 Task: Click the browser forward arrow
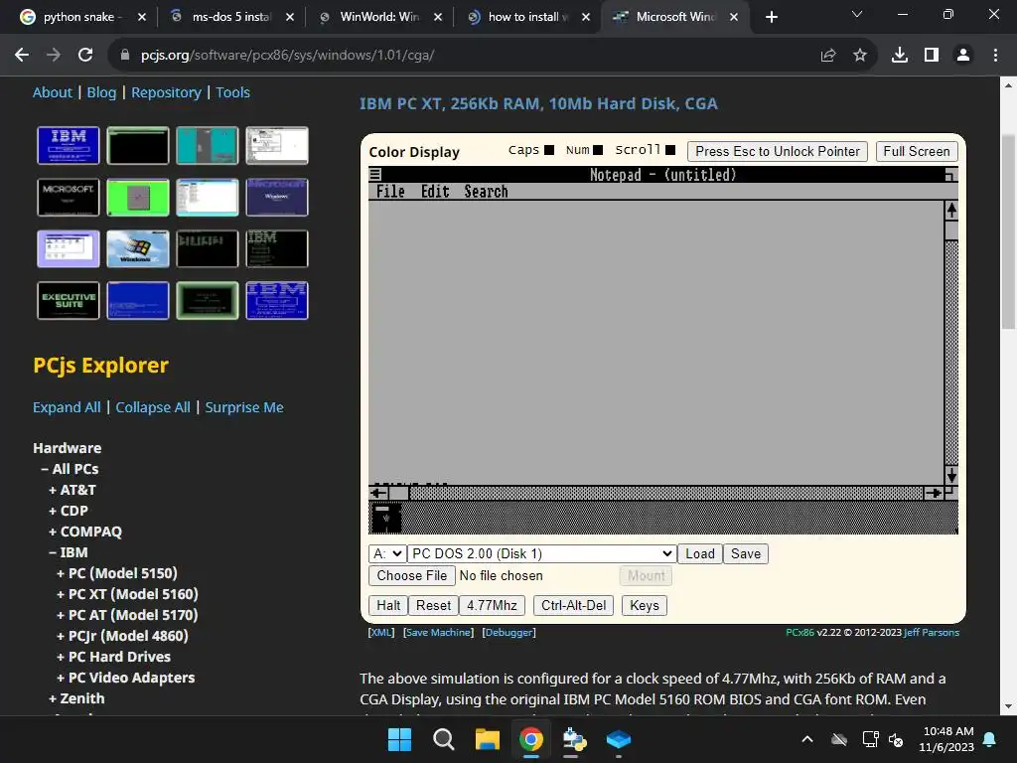point(54,56)
